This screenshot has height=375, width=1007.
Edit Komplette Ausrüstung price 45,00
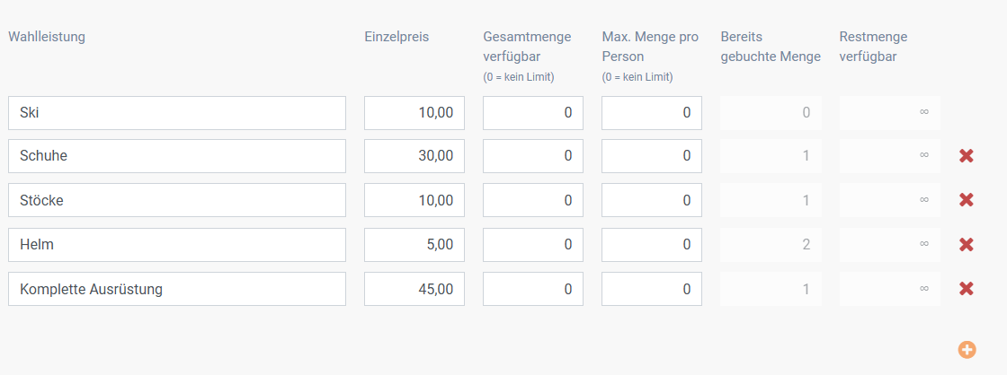coord(414,289)
